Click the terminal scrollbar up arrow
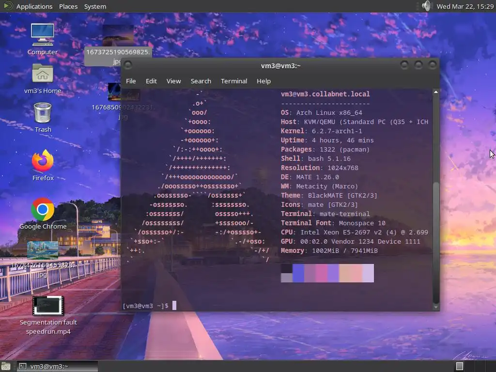496x372 pixels. coord(436,92)
